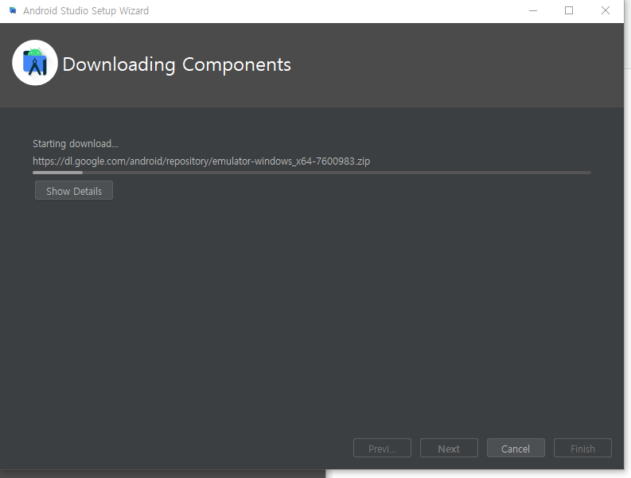Minimize the Setup Wizard window
Screen dimensions: 631x478
click(533, 10)
